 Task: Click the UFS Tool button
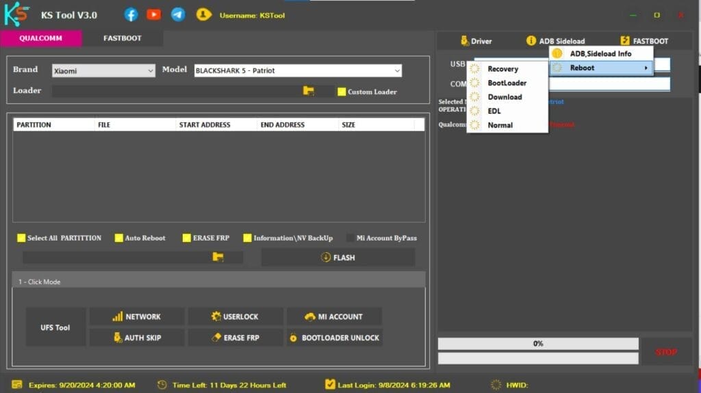pos(55,327)
